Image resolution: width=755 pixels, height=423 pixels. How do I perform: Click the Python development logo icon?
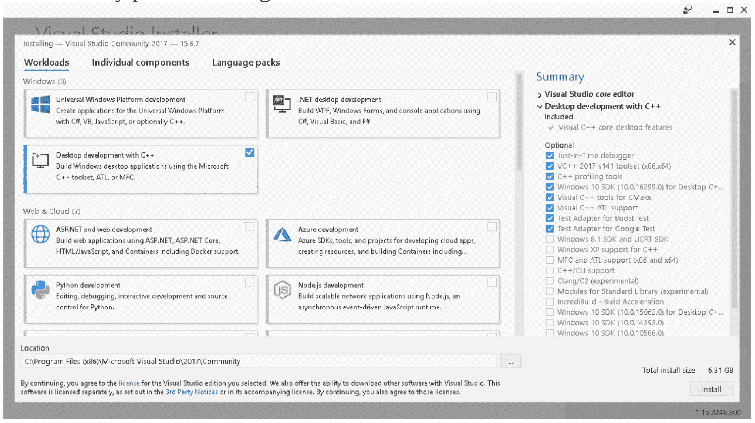(x=40, y=290)
